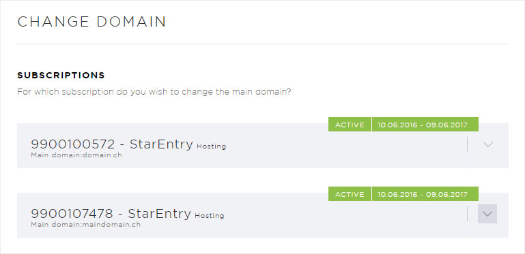Click the Main domain:domain.ch text
Image resolution: width=525 pixels, height=254 pixels.
pos(76,155)
